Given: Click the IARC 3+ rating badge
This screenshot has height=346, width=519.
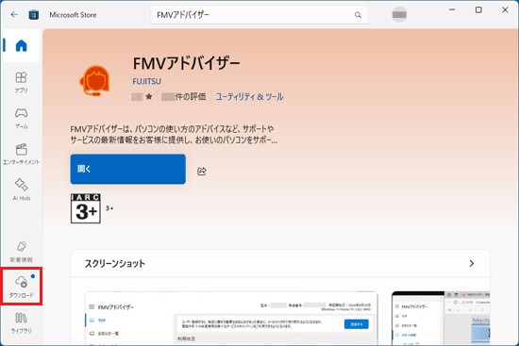Looking at the screenshot, I should point(85,208).
